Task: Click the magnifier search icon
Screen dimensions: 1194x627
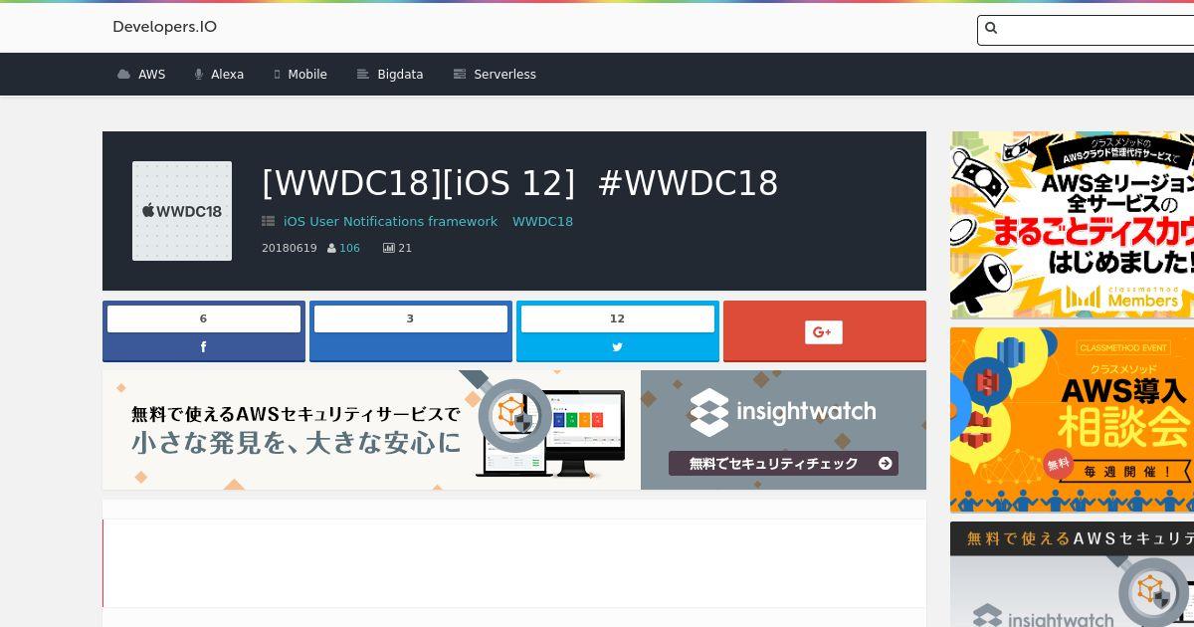Action: (991, 29)
